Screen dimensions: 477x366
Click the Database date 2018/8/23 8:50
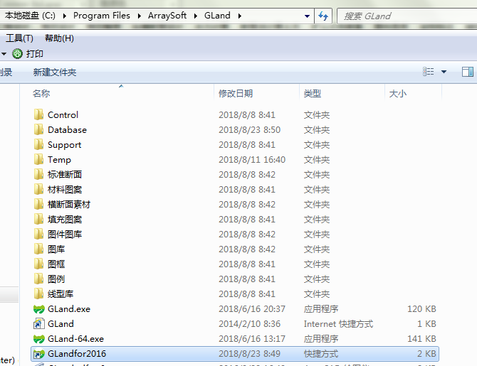pos(249,129)
